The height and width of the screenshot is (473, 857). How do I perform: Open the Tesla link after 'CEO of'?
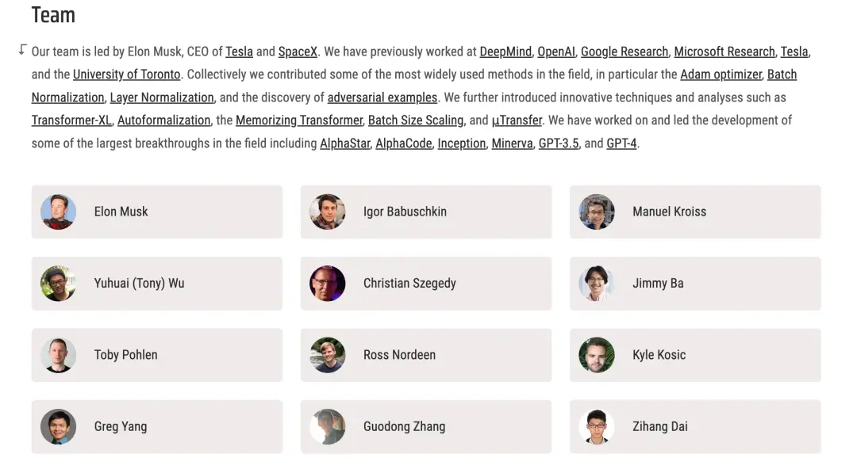[x=239, y=51]
